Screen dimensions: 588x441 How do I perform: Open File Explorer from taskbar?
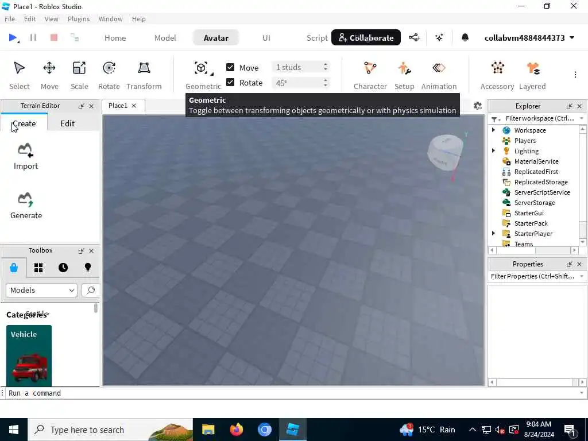point(208,430)
